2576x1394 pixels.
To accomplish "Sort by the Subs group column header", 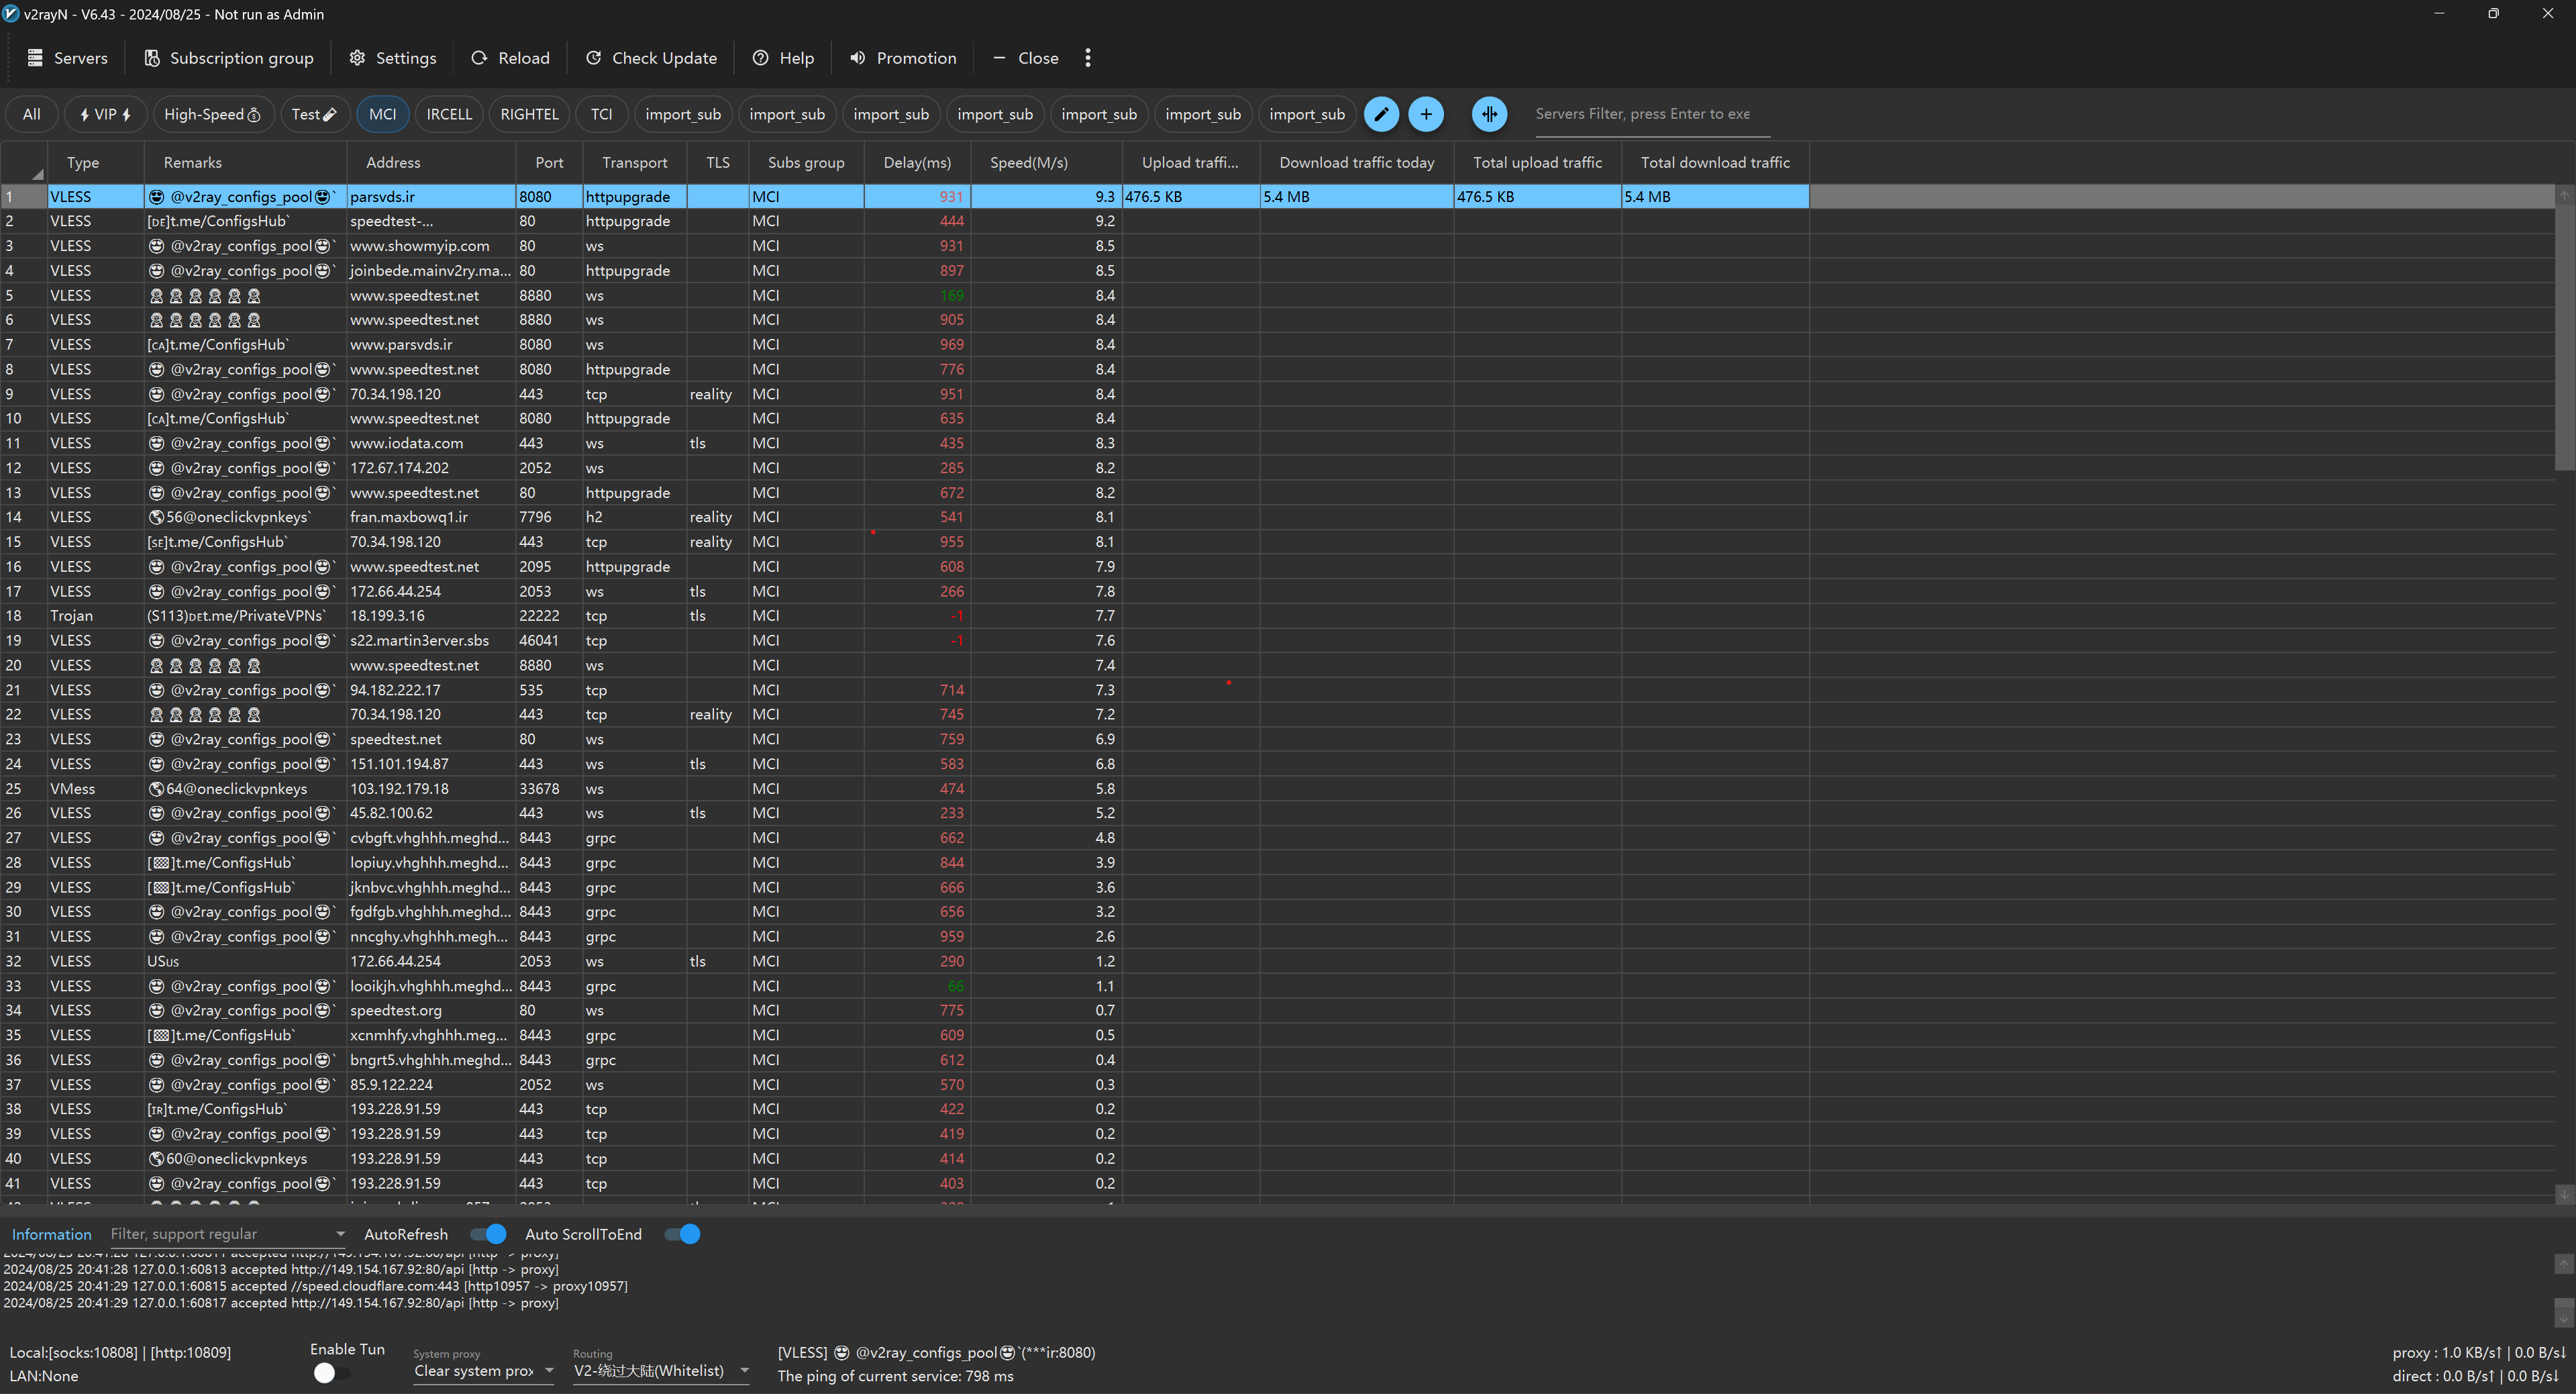I will [x=806, y=162].
